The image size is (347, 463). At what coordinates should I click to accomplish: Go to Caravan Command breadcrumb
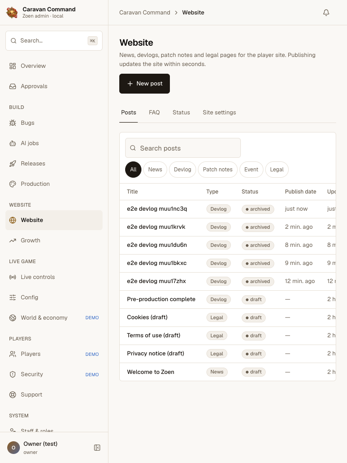[x=145, y=12]
